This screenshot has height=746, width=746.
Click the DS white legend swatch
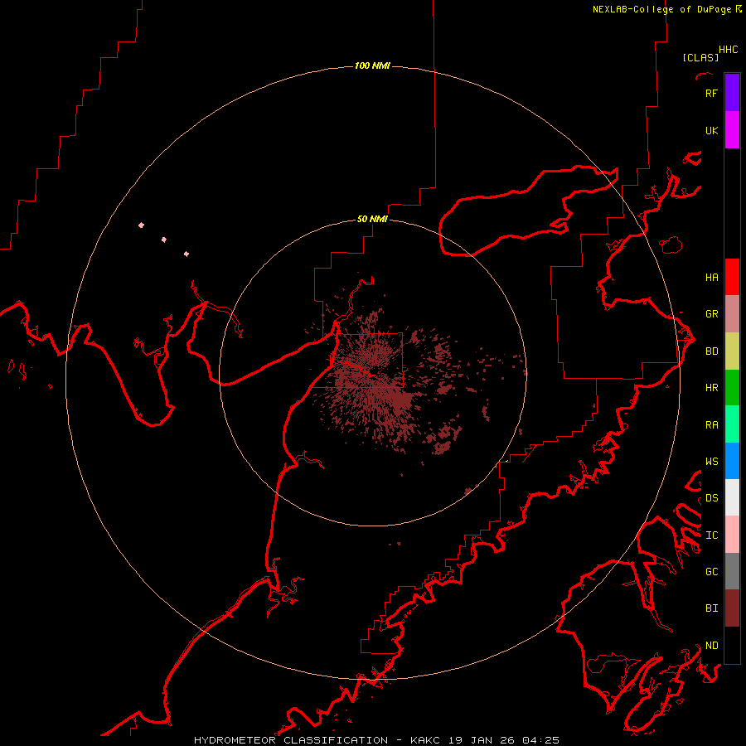(x=732, y=497)
